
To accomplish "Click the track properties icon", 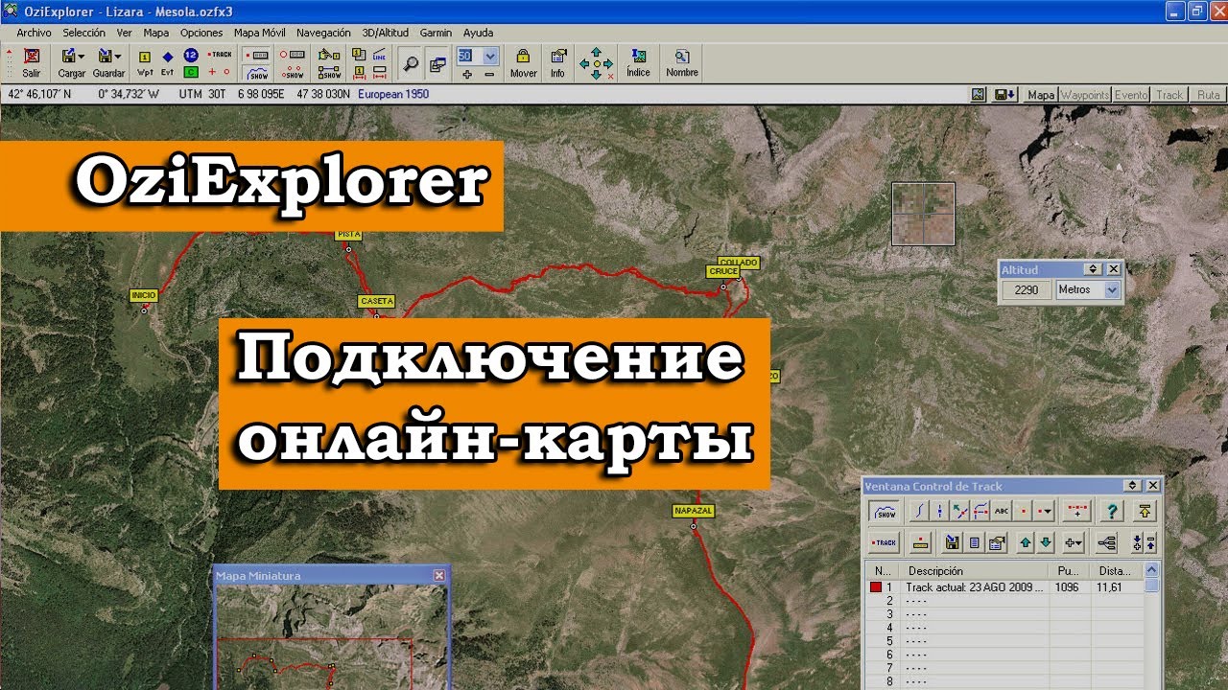I will 997,543.
